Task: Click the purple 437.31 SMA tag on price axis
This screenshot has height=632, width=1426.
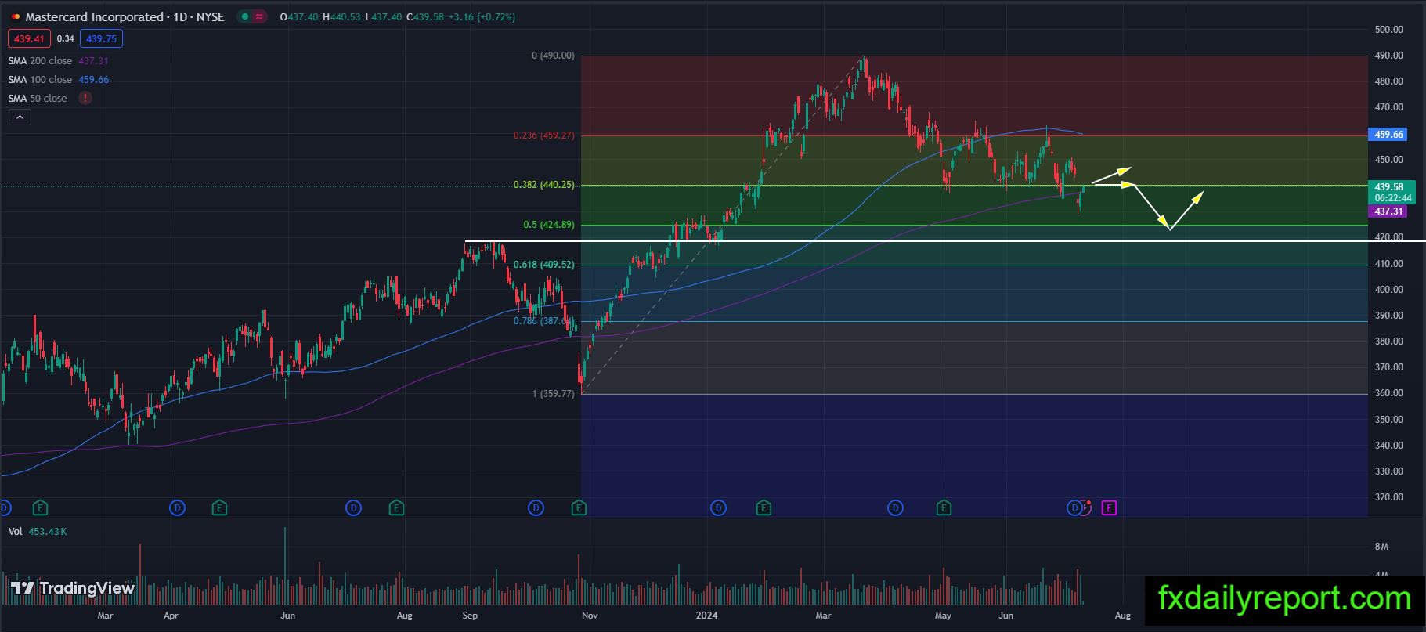Action: (1388, 211)
